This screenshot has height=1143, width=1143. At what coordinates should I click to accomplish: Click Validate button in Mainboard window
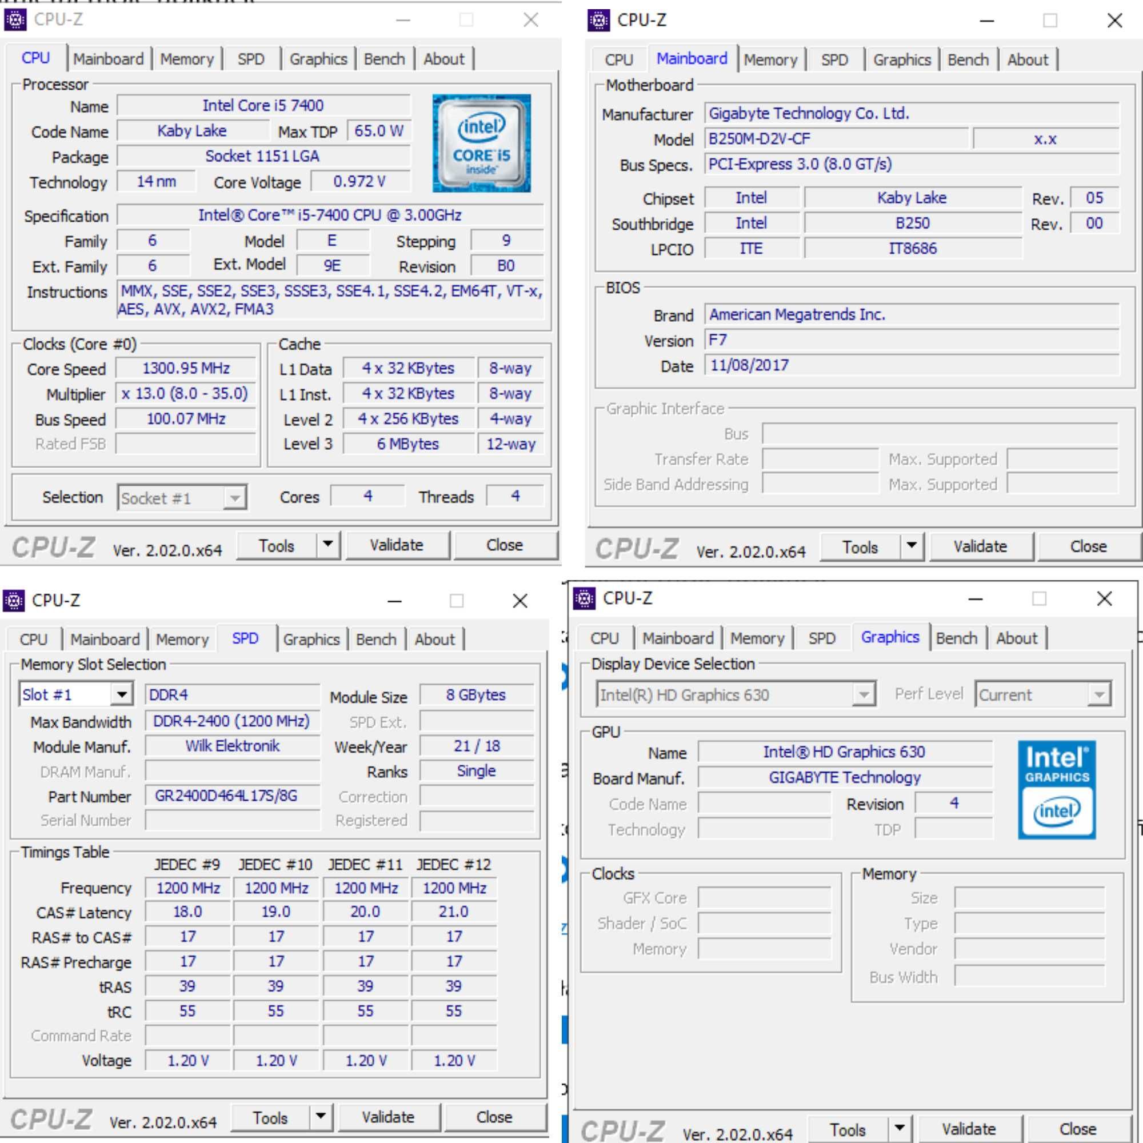[x=980, y=546]
